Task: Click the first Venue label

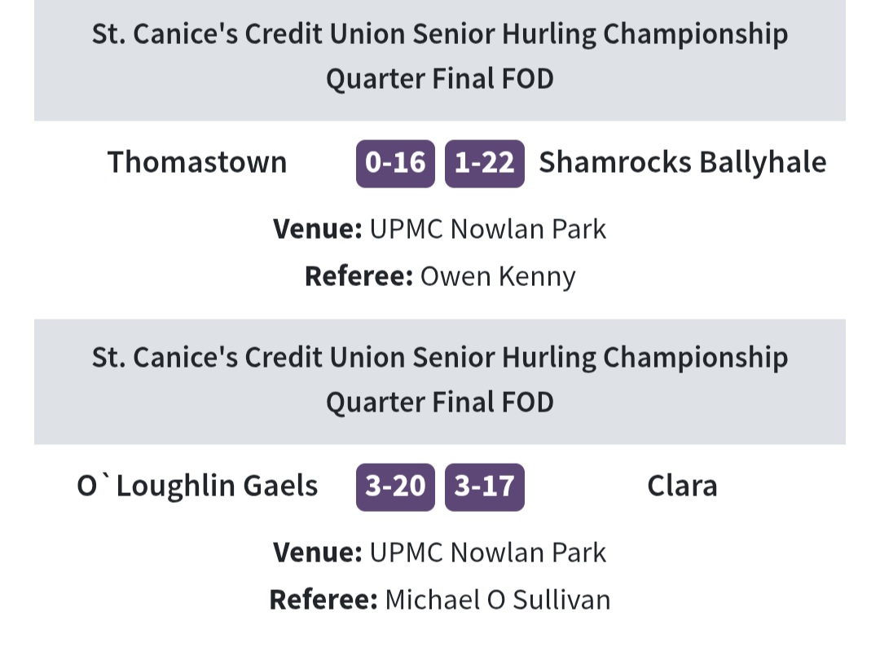Action: pos(318,230)
